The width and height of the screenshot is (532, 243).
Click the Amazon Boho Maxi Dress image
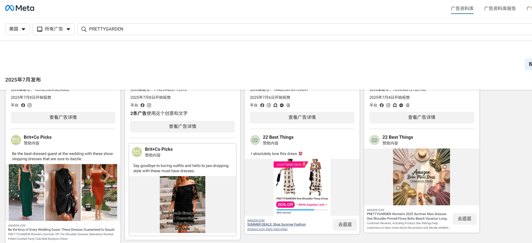[422, 177]
